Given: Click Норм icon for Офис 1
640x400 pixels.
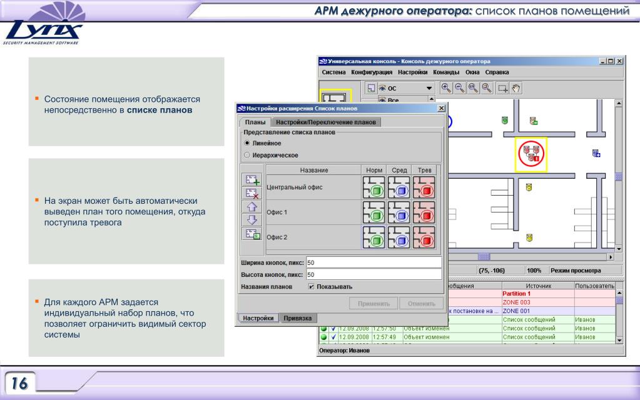Looking at the screenshot, I should [x=373, y=212].
